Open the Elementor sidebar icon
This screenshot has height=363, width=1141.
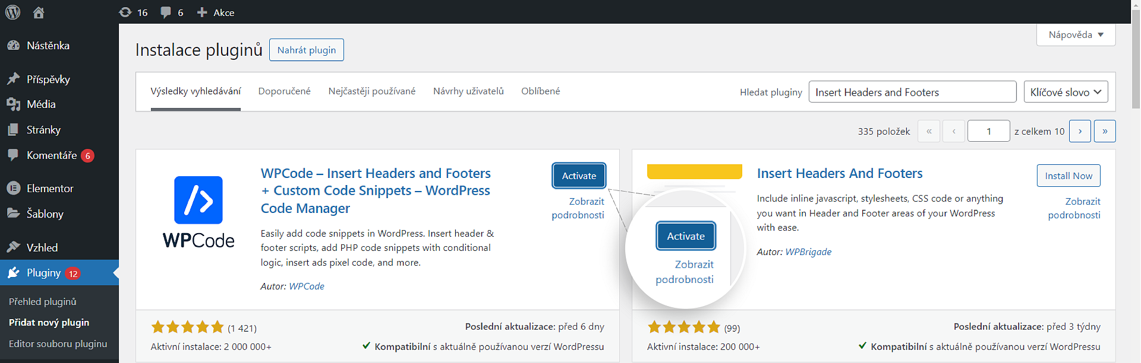pyautogui.click(x=14, y=189)
